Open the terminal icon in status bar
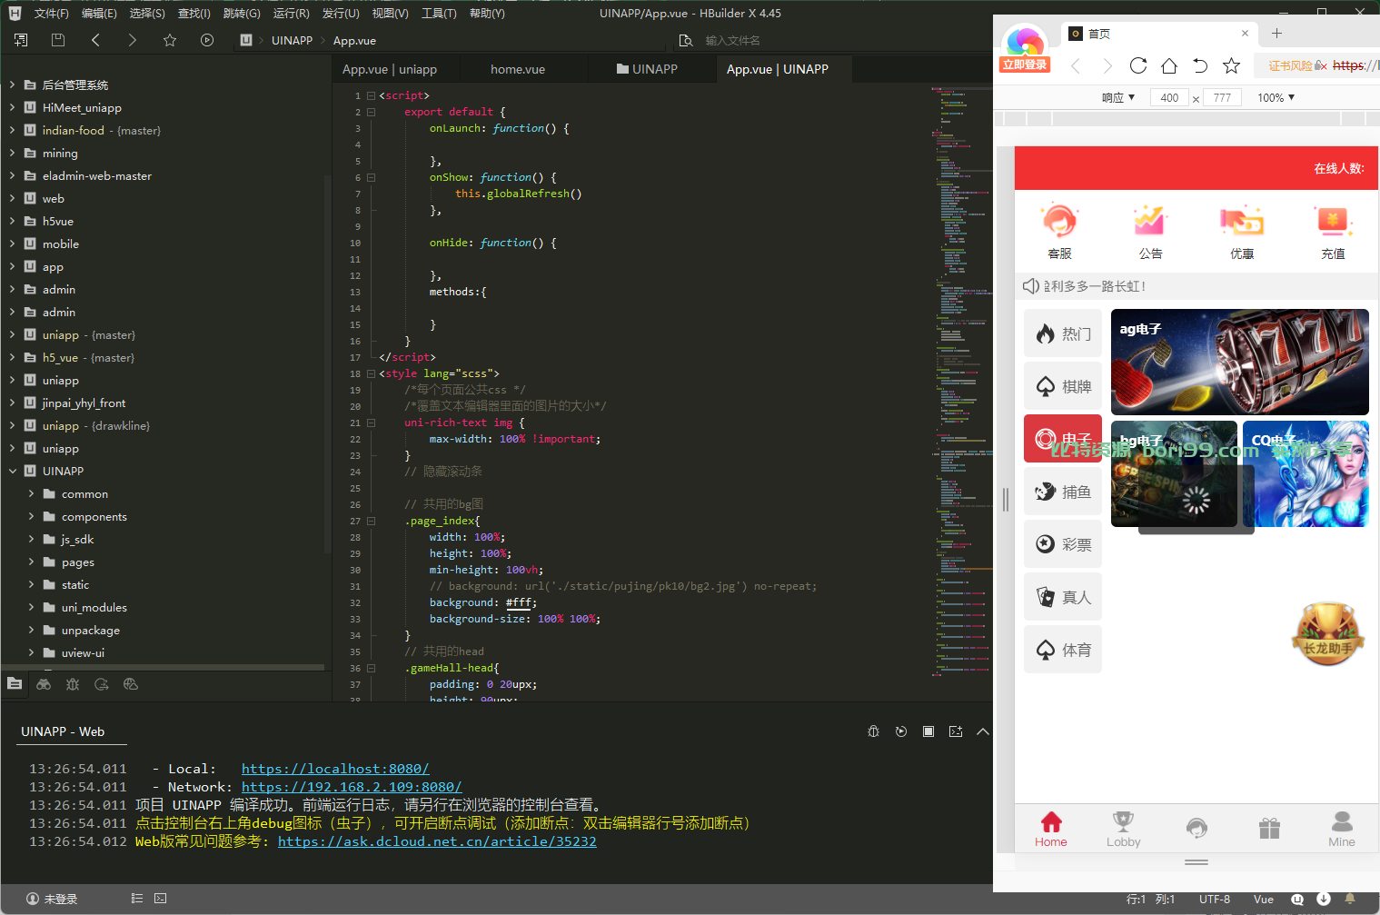The height and width of the screenshot is (915, 1380). pyautogui.click(x=161, y=899)
